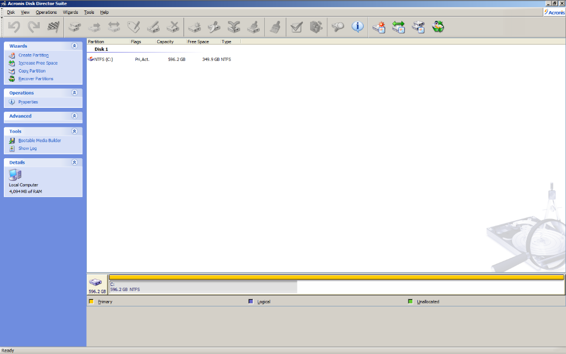This screenshot has width=566, height=354.
Task: Select the NTFS (C:) partition row
Action: coord(160,59)
